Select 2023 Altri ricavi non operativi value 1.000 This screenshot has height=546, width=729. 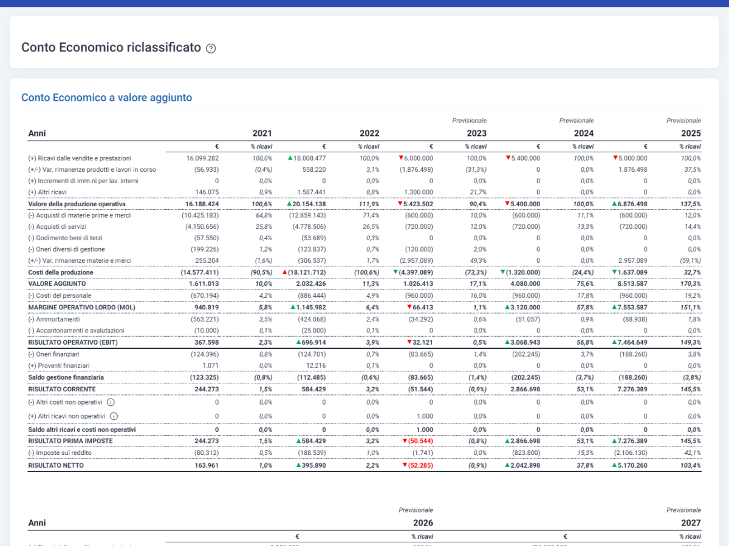point(425,416)
